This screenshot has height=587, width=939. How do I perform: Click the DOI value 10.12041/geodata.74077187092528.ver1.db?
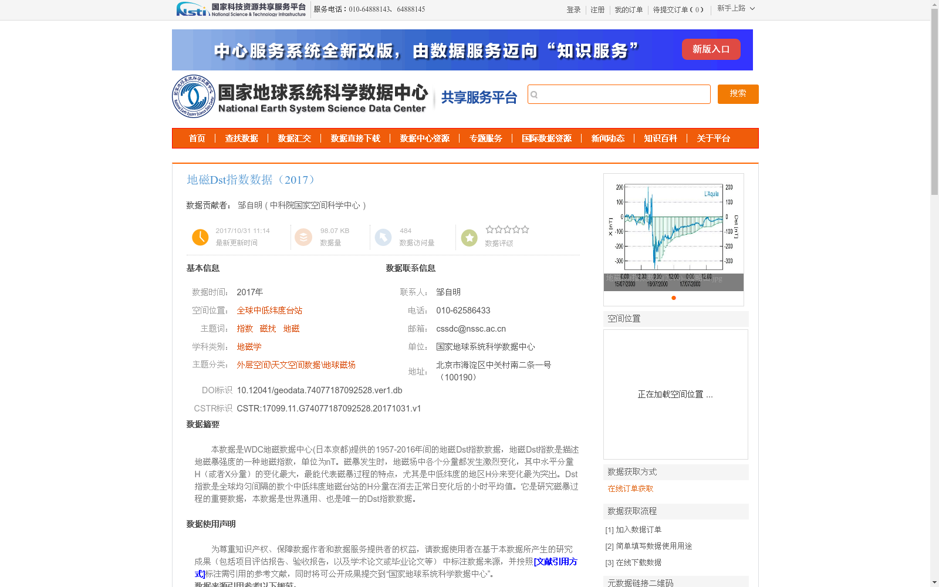(319, 390)
